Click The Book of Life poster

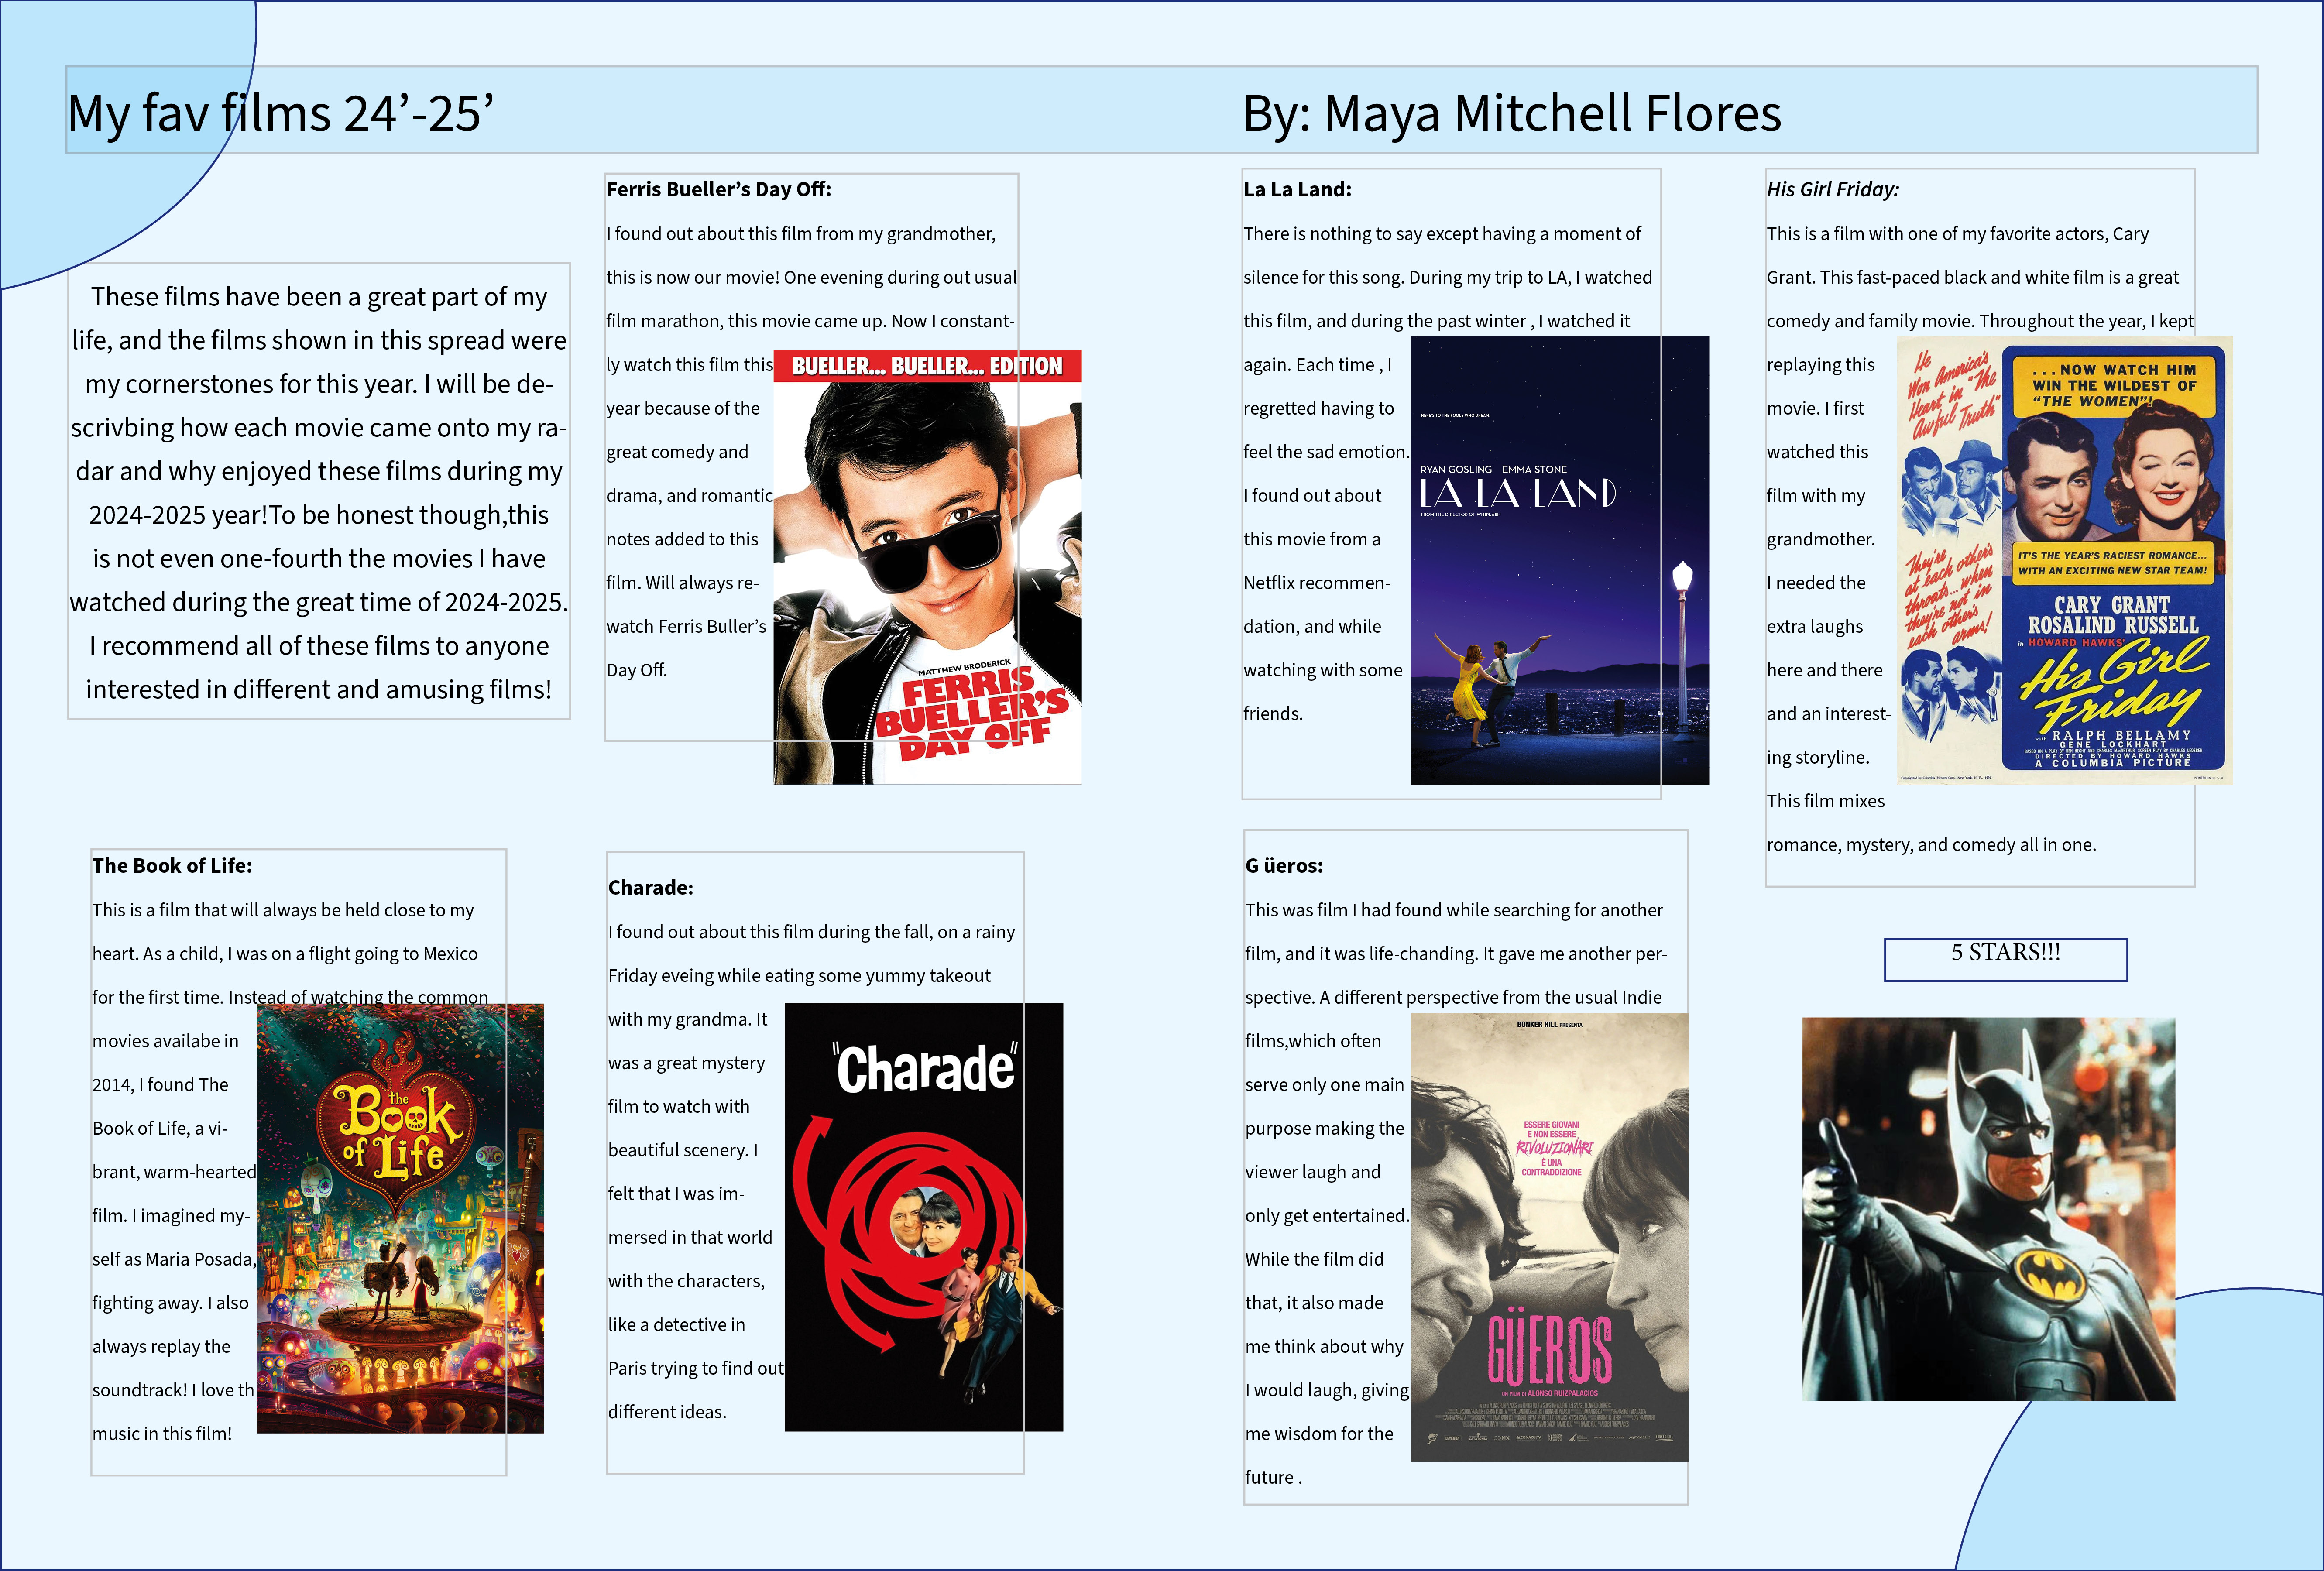pos(400,1218)
